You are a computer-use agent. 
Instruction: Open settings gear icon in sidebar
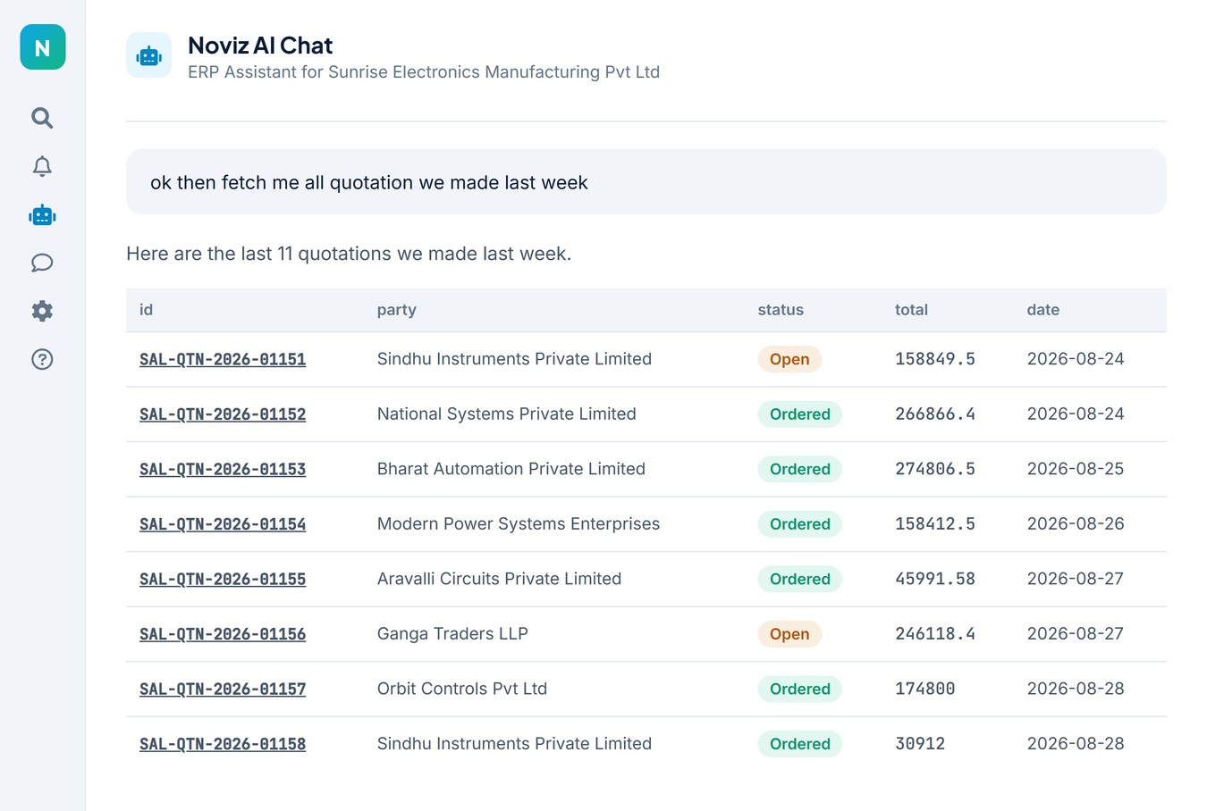tap(42, 311)
